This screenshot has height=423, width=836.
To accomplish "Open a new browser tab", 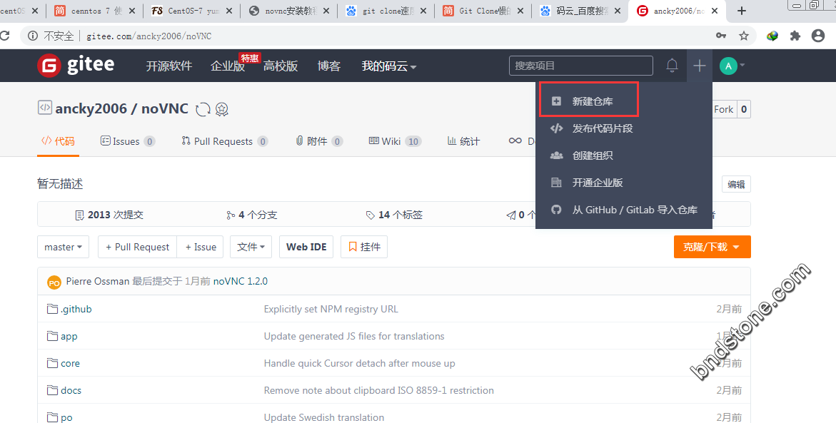I will (741, 11).
